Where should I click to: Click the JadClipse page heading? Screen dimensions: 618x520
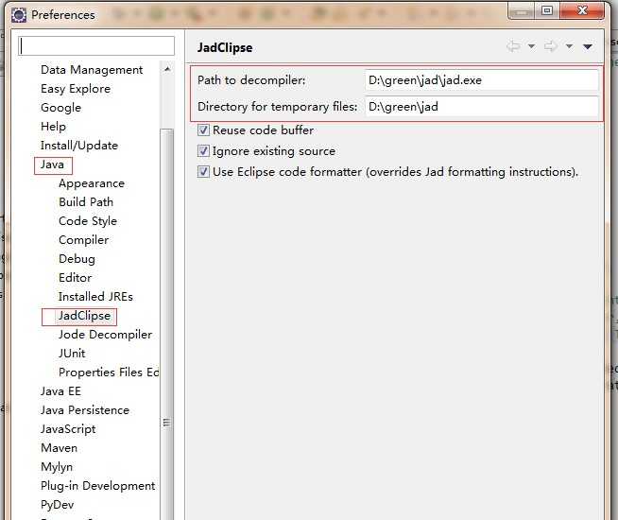click(225, 47)
